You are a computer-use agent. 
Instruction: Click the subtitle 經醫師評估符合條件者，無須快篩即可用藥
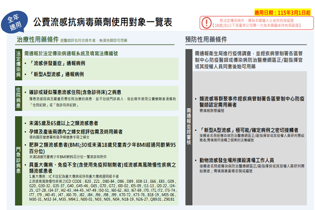[94, 40]
